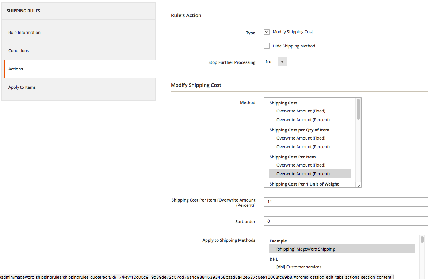Choose Overwrite Amount (Percent) under Shipping Cost
This screenshot has height=279, width=428.
tap(303, 120)
